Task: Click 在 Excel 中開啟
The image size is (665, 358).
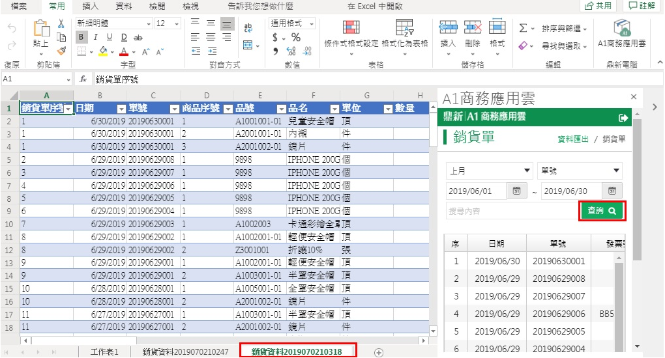Action: (374, 7)
